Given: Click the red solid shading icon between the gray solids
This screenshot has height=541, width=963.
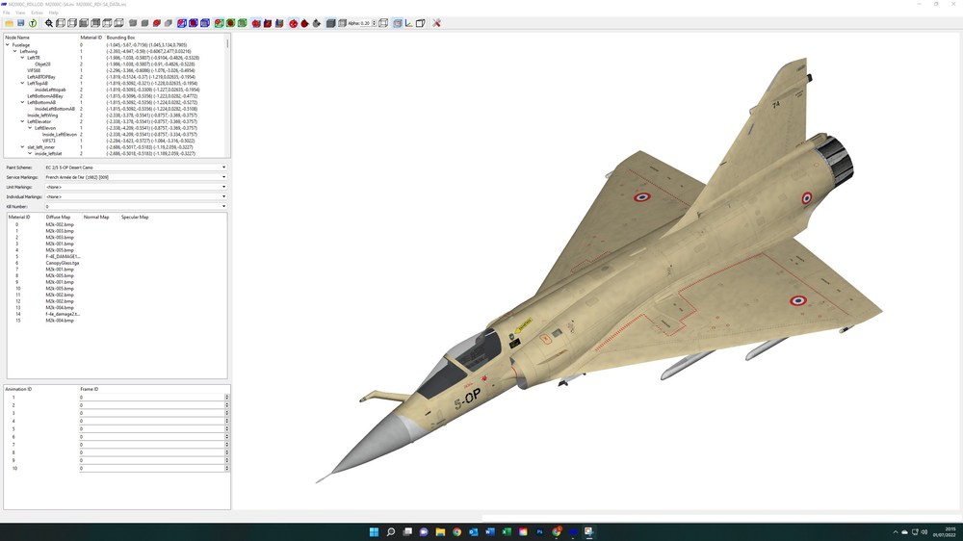Looking at the screenshot, I should pyautogui.click(x=157, y=23).
